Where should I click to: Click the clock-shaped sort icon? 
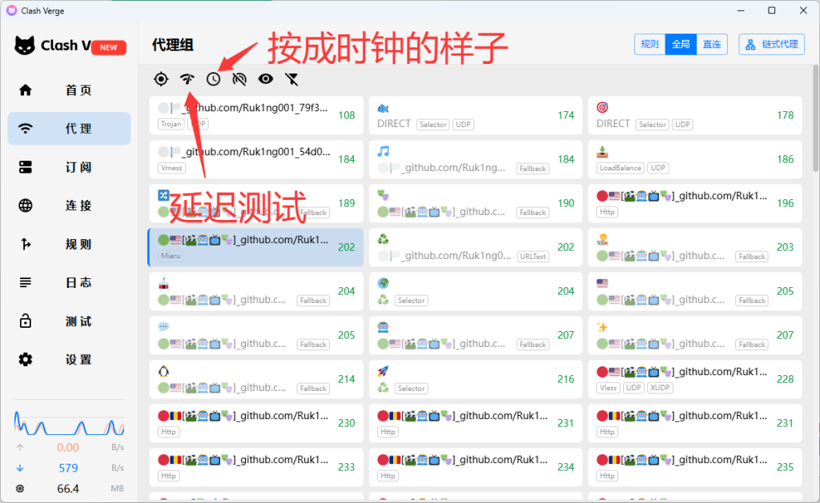pyautogui.click(x=213, y=79)
